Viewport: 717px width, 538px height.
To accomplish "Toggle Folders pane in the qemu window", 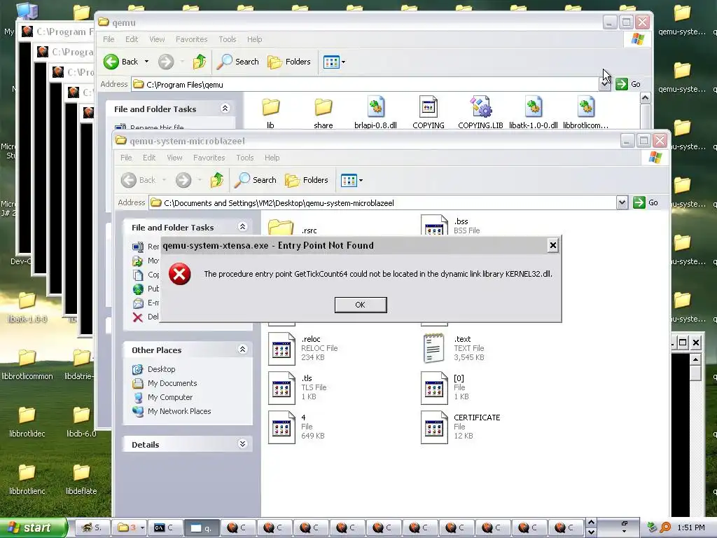I will (x=289, y=62).
